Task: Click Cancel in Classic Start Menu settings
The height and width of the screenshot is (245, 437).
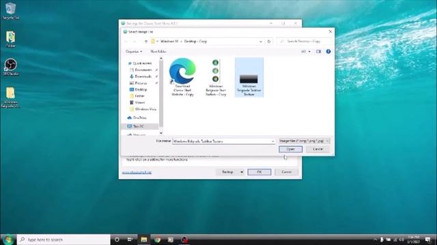Action: (x=286, y=172)
